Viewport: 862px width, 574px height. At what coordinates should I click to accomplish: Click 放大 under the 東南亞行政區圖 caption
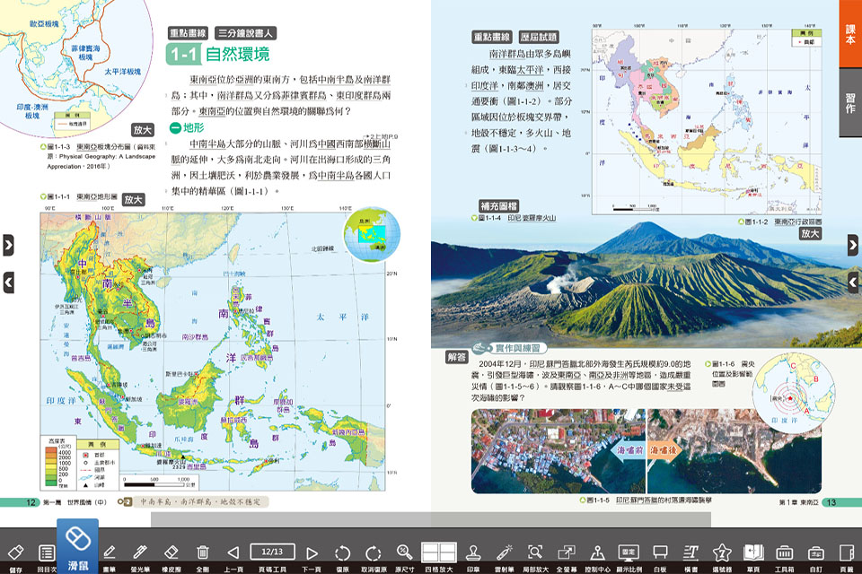(810, 233)
